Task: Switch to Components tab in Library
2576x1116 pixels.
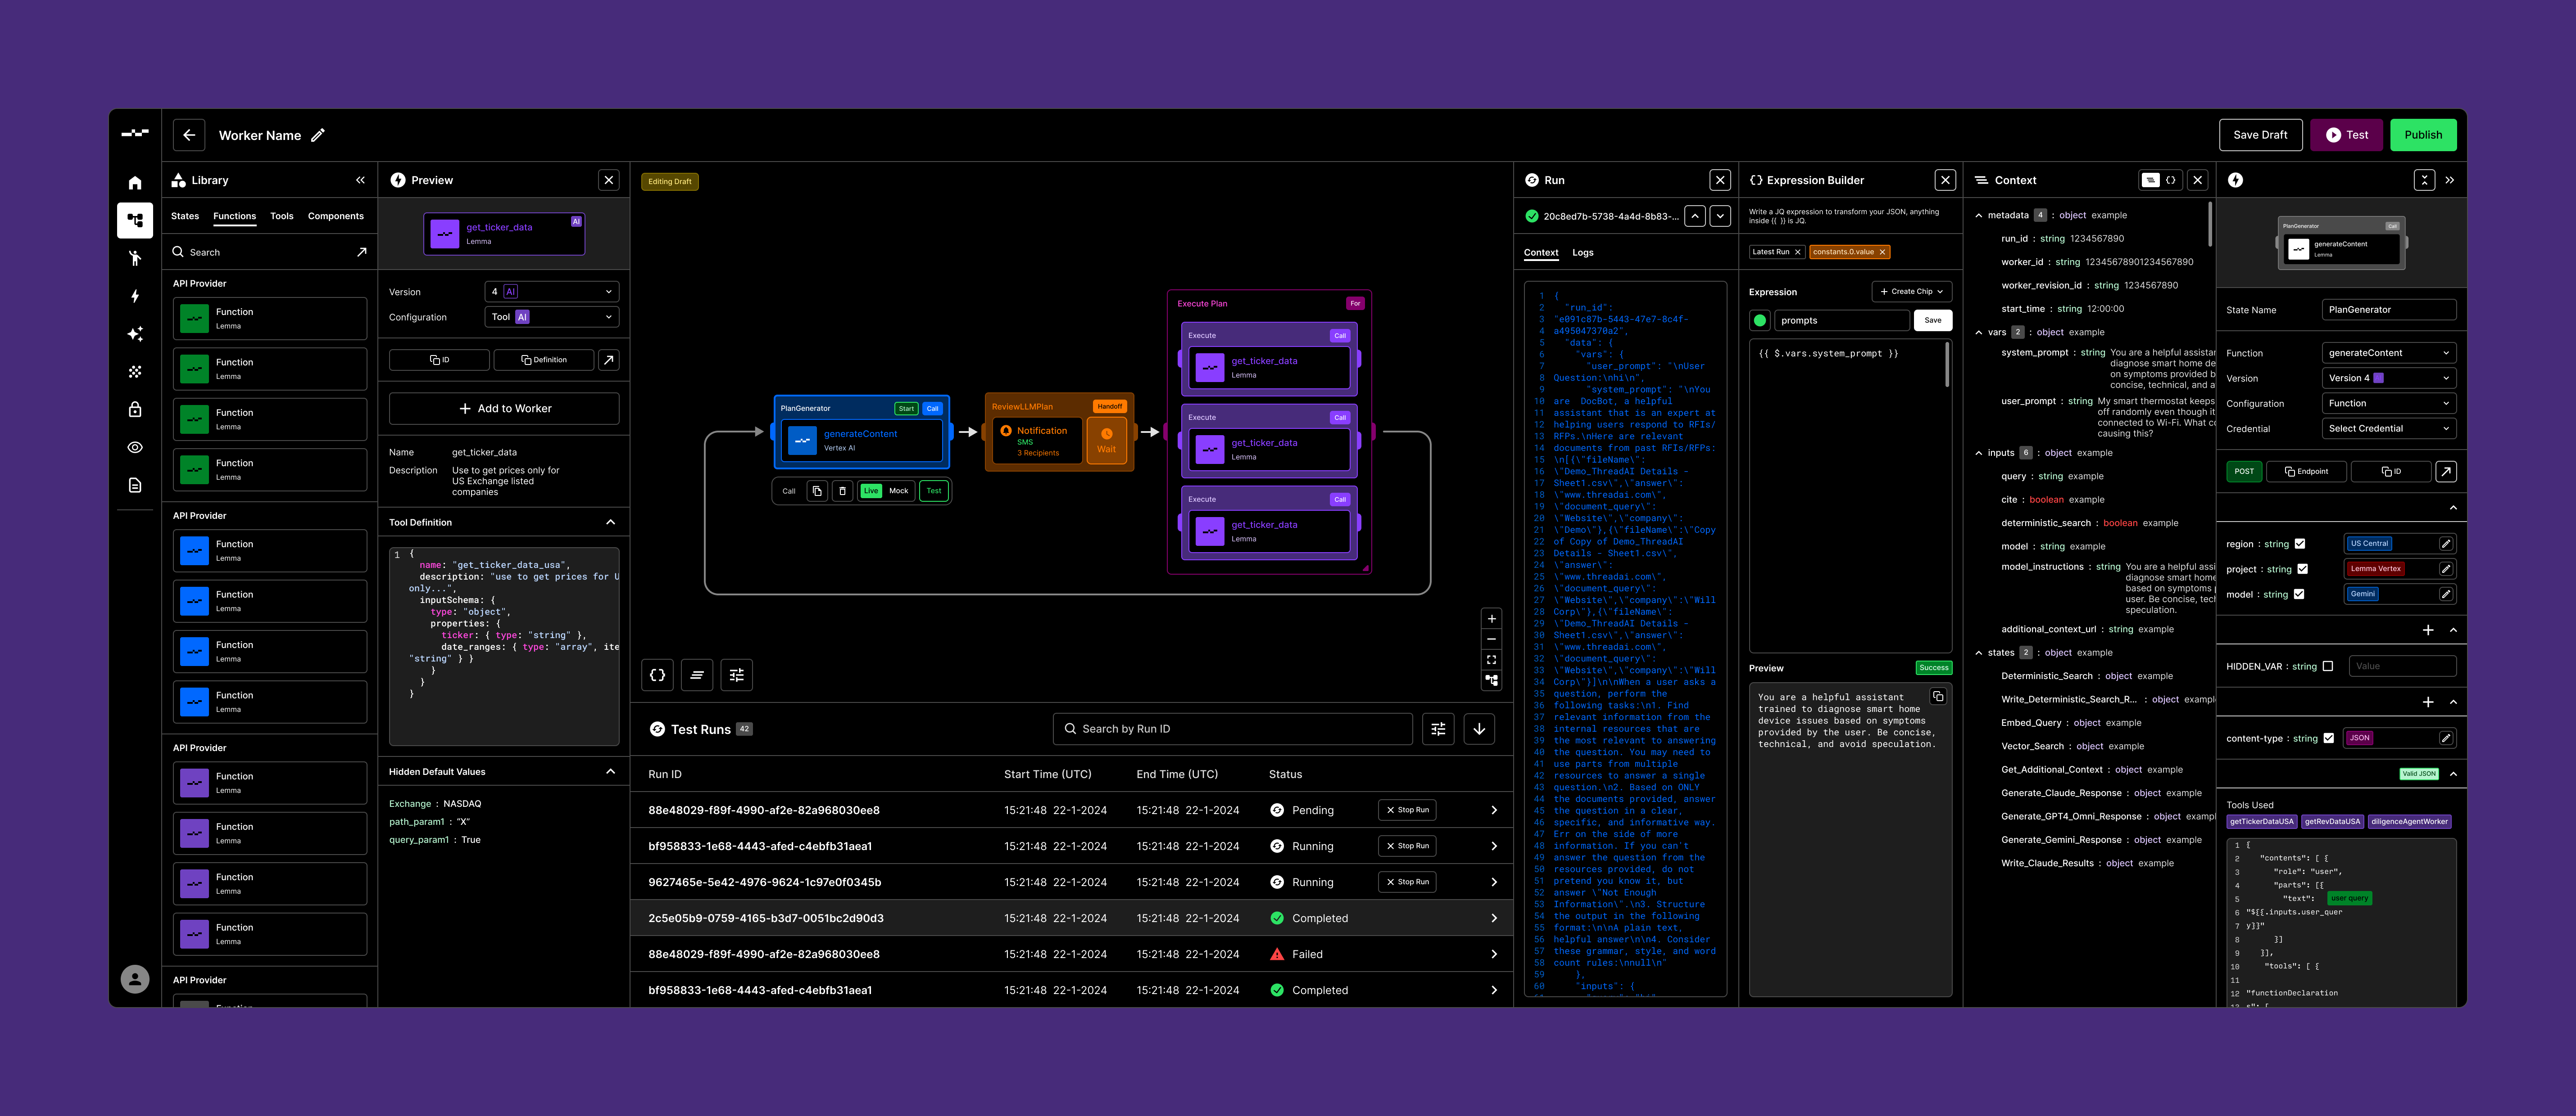Action: click(336, 216)
